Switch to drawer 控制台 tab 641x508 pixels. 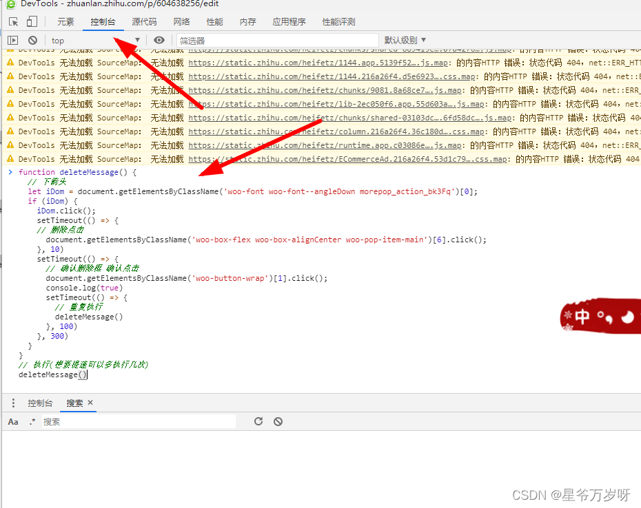coord(40,403)
